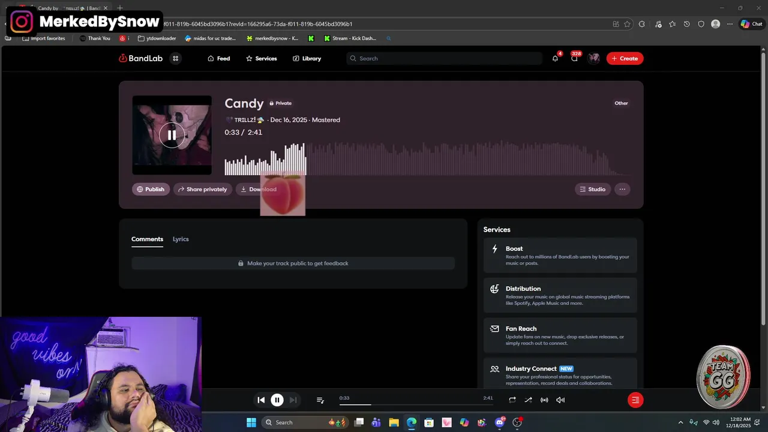Click the Other genre tag
This screenshot has height=432, width=768.
[x=621, y=103]
